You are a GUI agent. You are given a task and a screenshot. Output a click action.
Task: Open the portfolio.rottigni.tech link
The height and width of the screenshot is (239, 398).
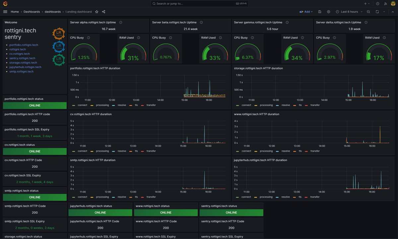coord(24,45)
